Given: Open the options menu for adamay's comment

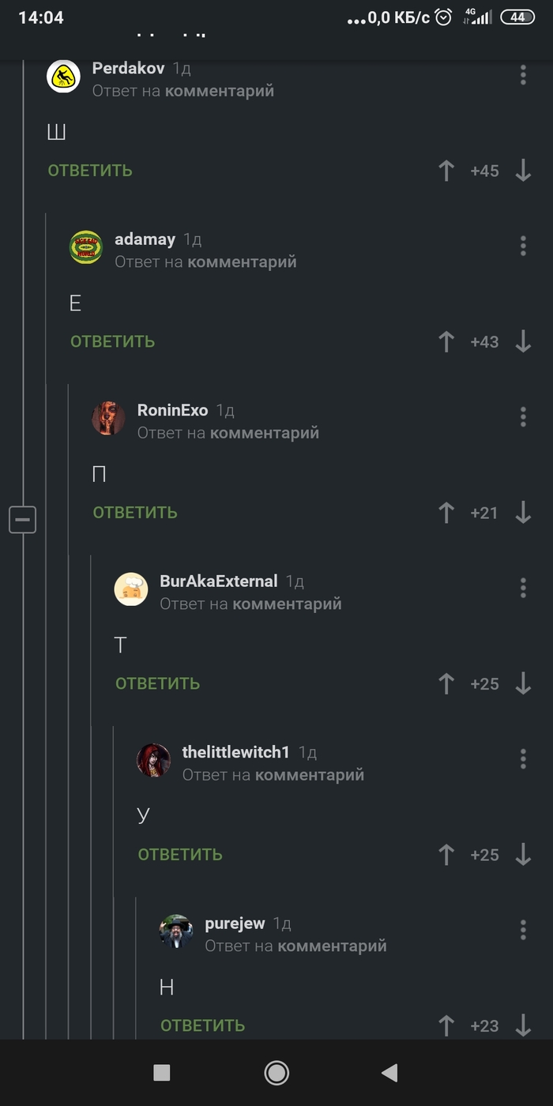Looking at the screenshot, I should coord(523,246).
